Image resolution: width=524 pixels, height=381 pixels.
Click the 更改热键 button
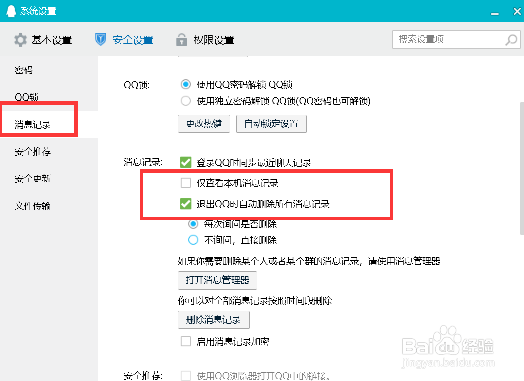204,124
